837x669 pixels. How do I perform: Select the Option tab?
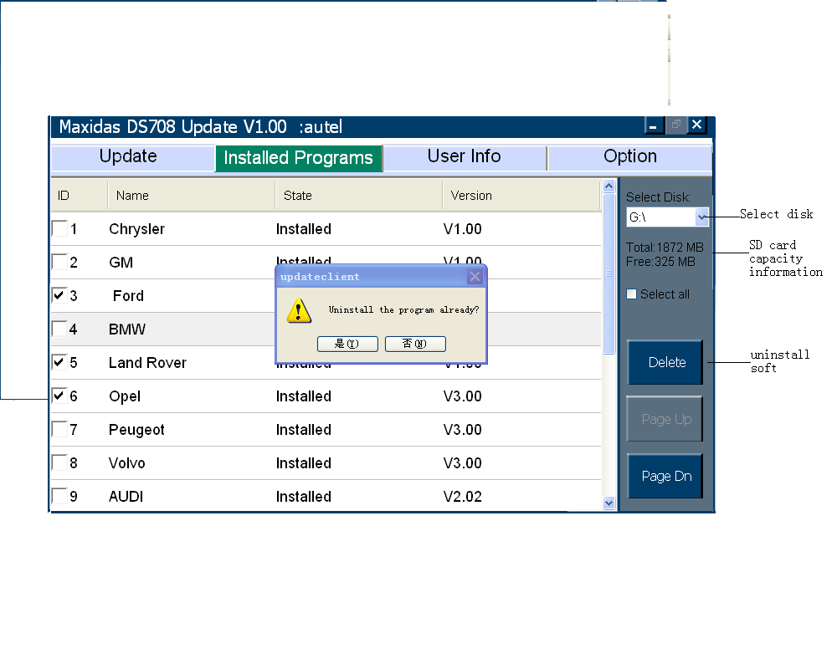(x=630, y=157)
